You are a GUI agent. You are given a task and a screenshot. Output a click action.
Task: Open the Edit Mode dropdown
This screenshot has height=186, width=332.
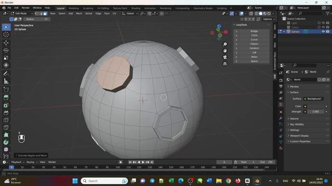22,13
